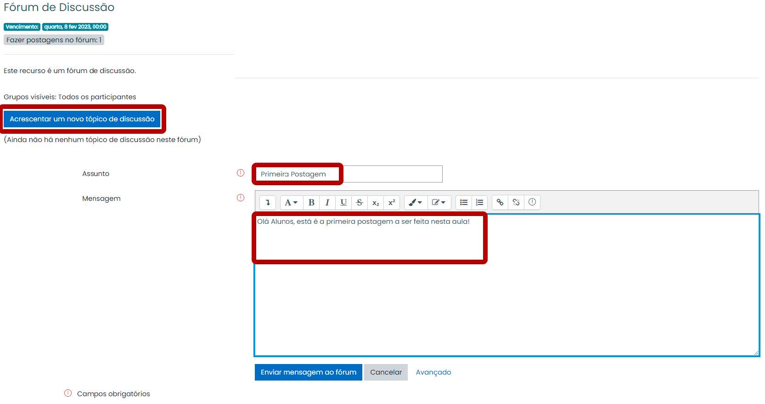Click the Fórum de Discussão heading
This screenshot has width=765, height=404.
click(59, 7)
